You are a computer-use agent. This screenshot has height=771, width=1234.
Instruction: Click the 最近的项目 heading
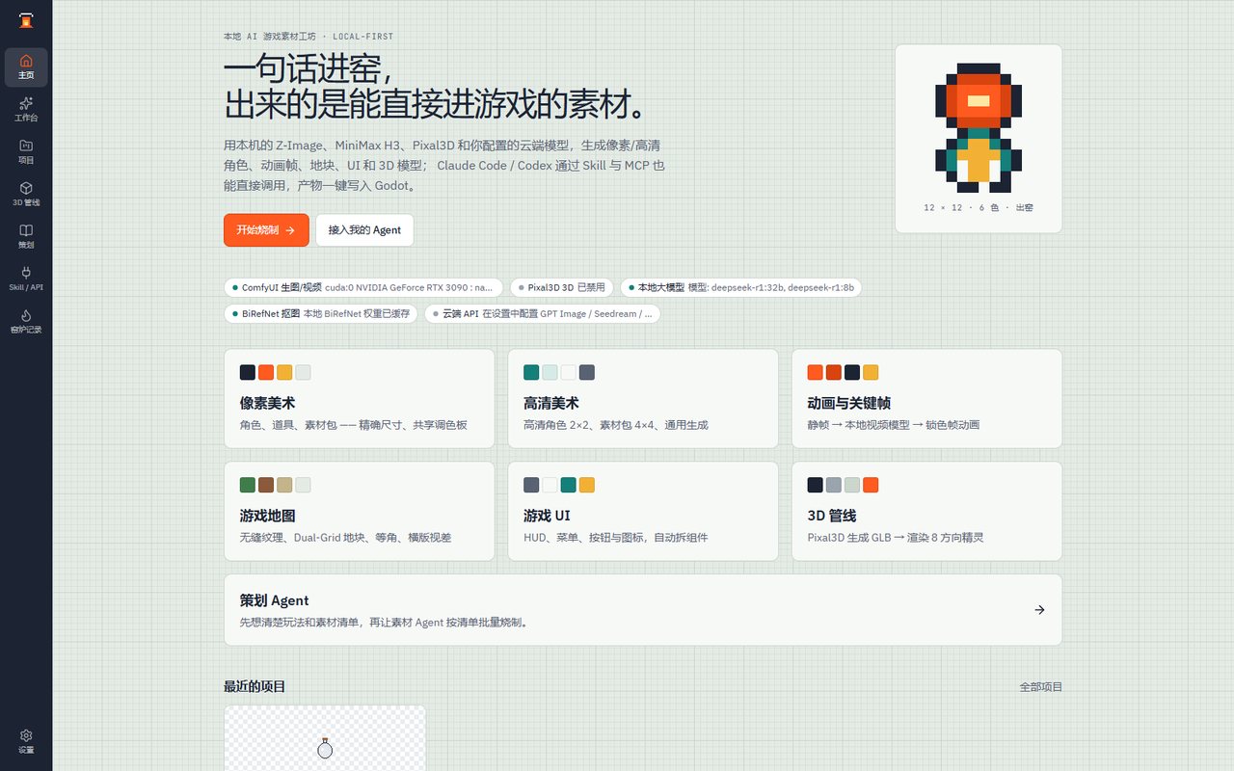pyautogui.click(x=255, y=686)
